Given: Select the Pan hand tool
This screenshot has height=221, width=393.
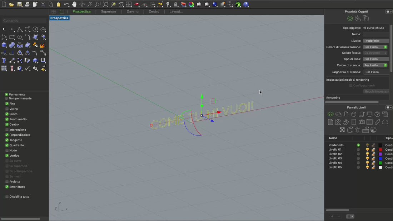Looking at the screenshot, I should click(x=74, y=4).
